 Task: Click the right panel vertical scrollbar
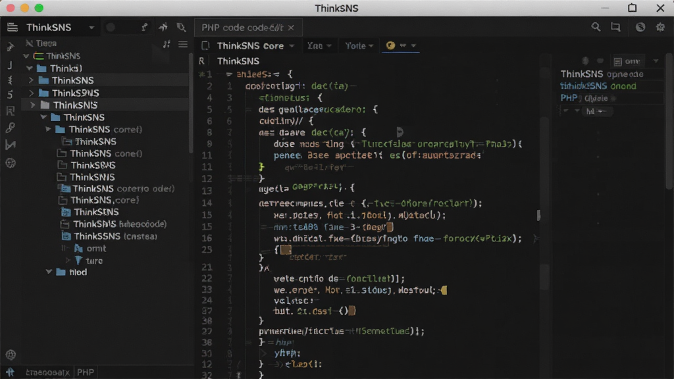(669, 120)
